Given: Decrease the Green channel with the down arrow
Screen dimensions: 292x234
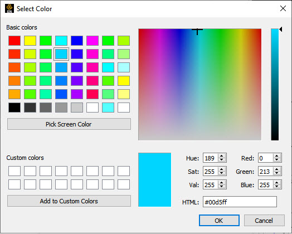Looking at the screenshot, I should [277, 173].
